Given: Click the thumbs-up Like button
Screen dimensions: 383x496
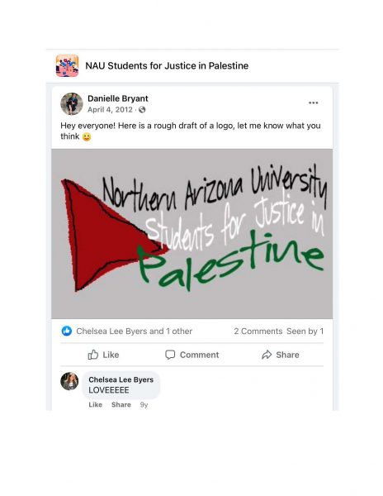Looking at the screenshot, I should pos(103,355).
